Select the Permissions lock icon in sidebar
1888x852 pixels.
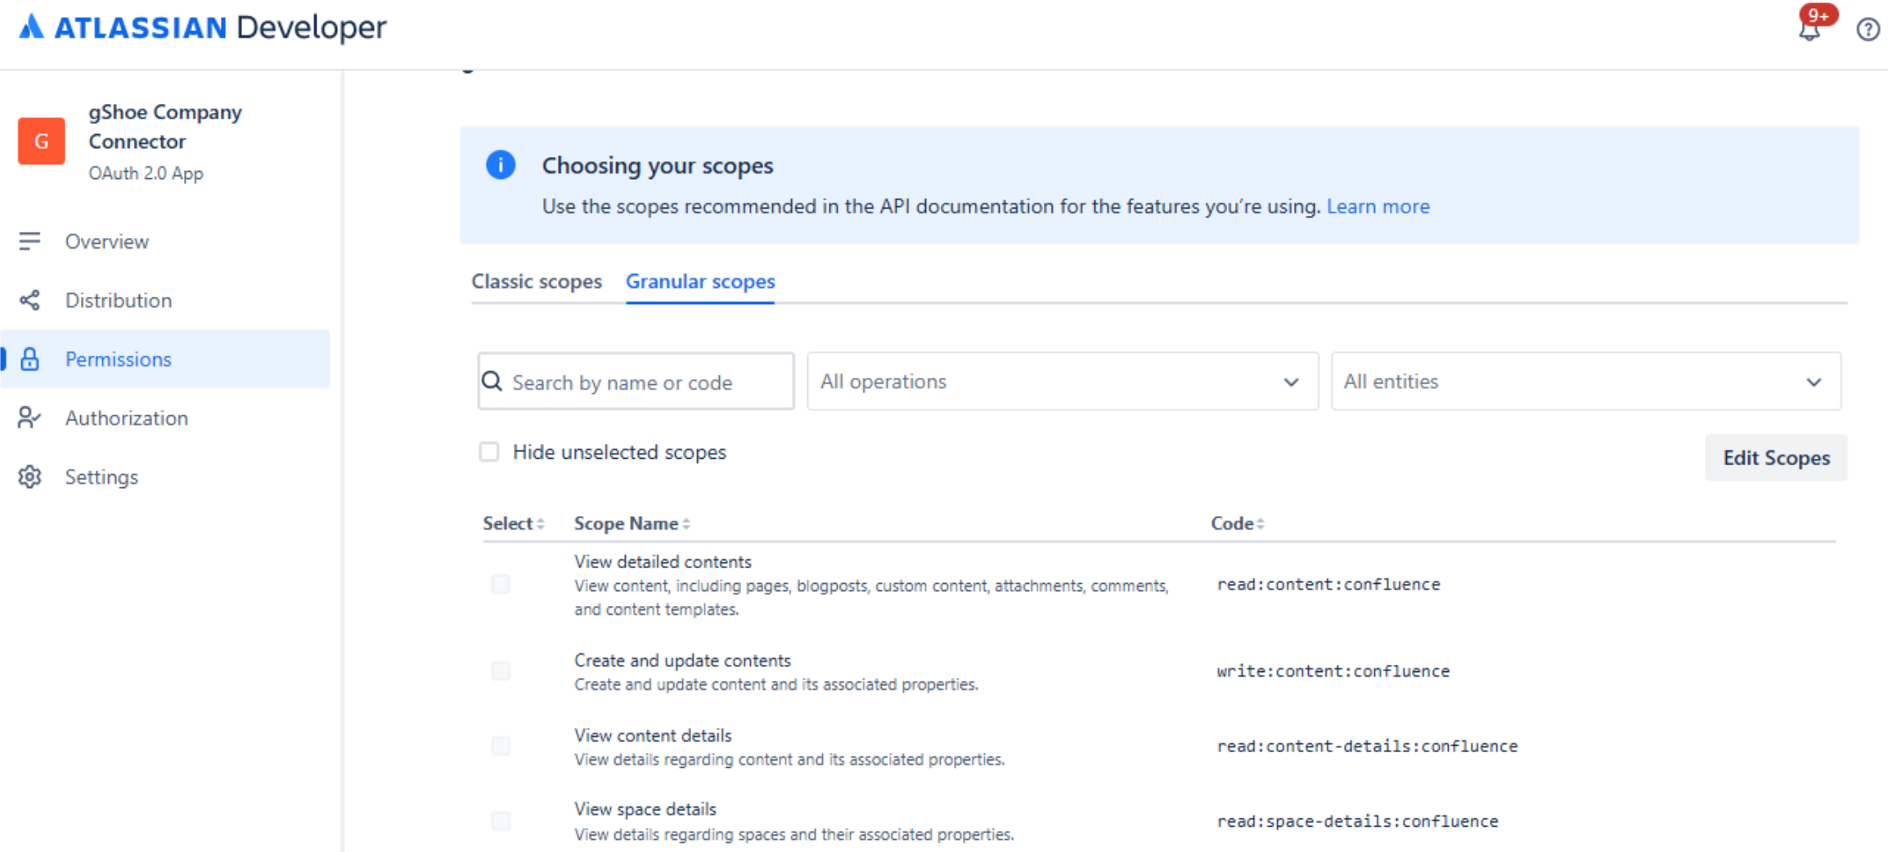(29, 359)
